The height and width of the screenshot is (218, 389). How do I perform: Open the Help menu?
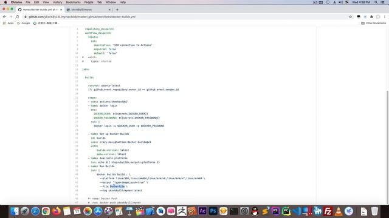point(123,2)
